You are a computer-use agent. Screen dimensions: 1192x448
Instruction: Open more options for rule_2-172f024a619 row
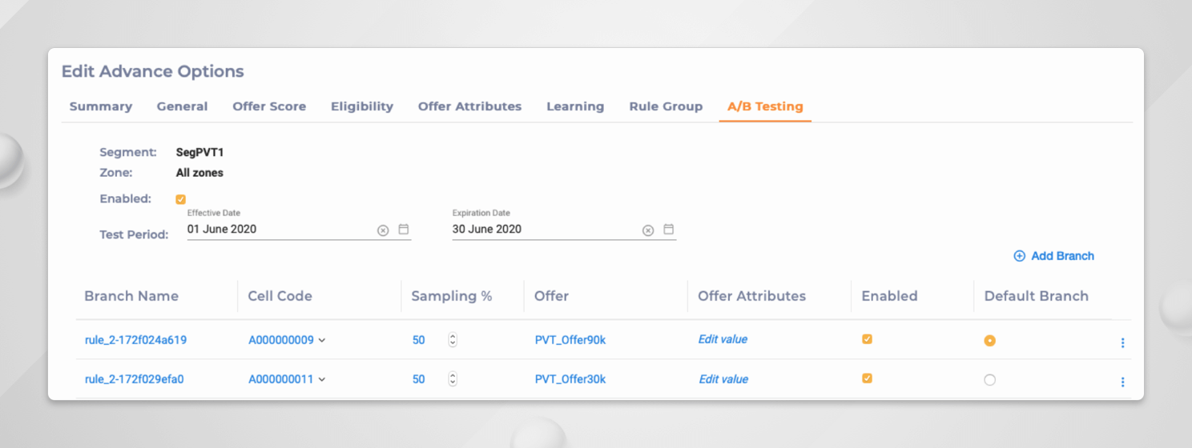click(1122, 342)
